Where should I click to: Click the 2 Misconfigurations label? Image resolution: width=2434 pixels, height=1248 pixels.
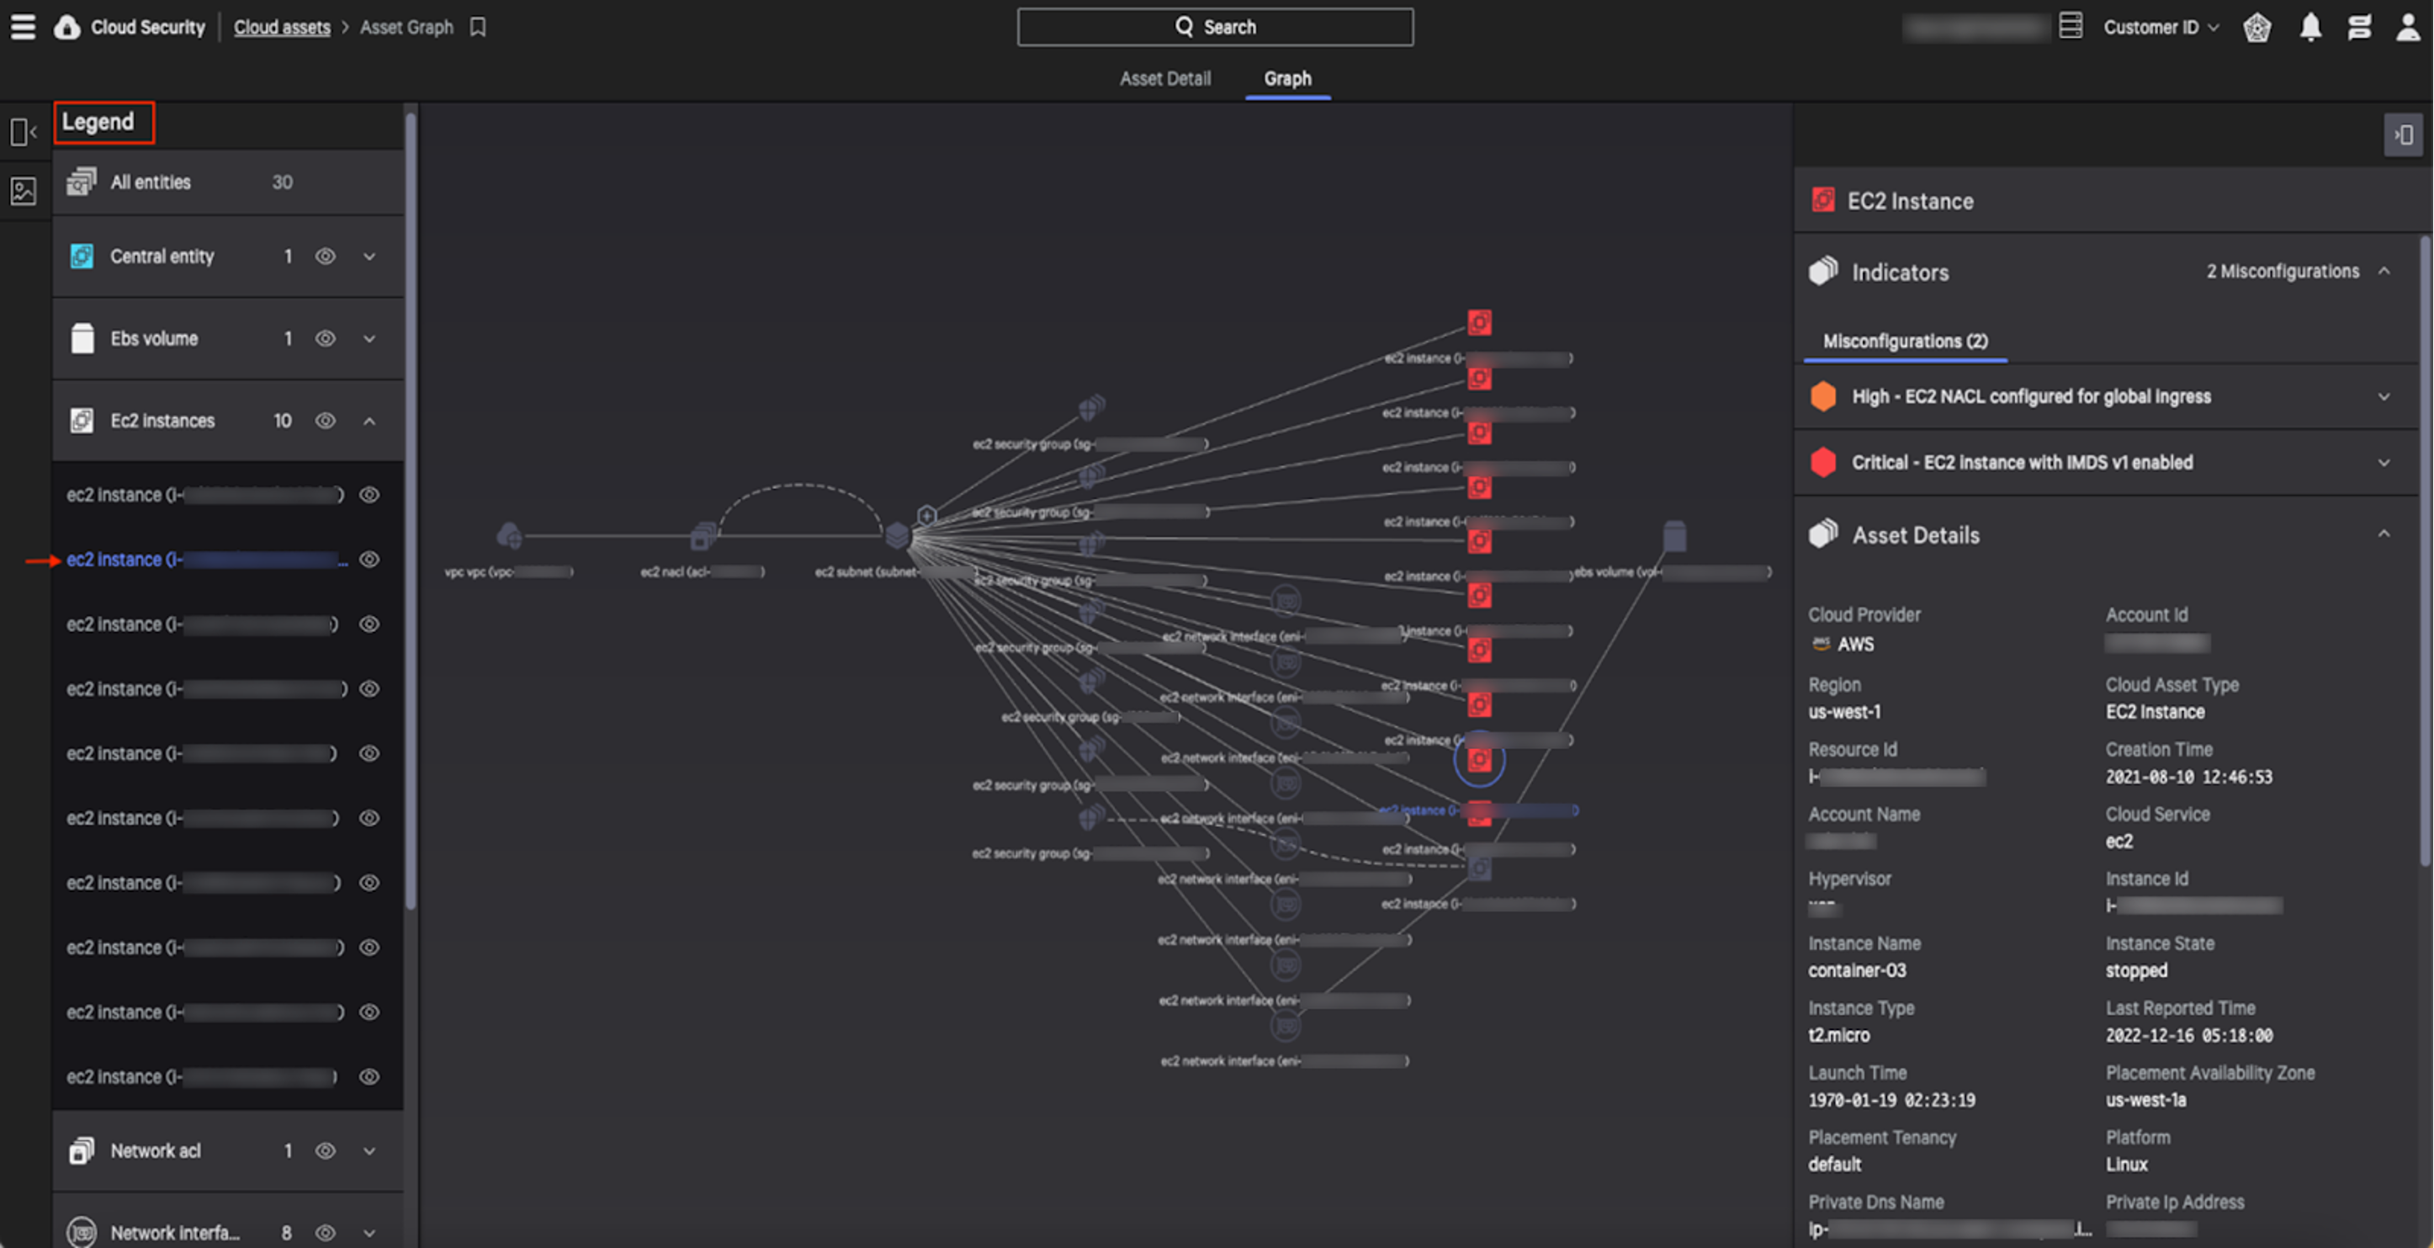[x=2282, y=271]
